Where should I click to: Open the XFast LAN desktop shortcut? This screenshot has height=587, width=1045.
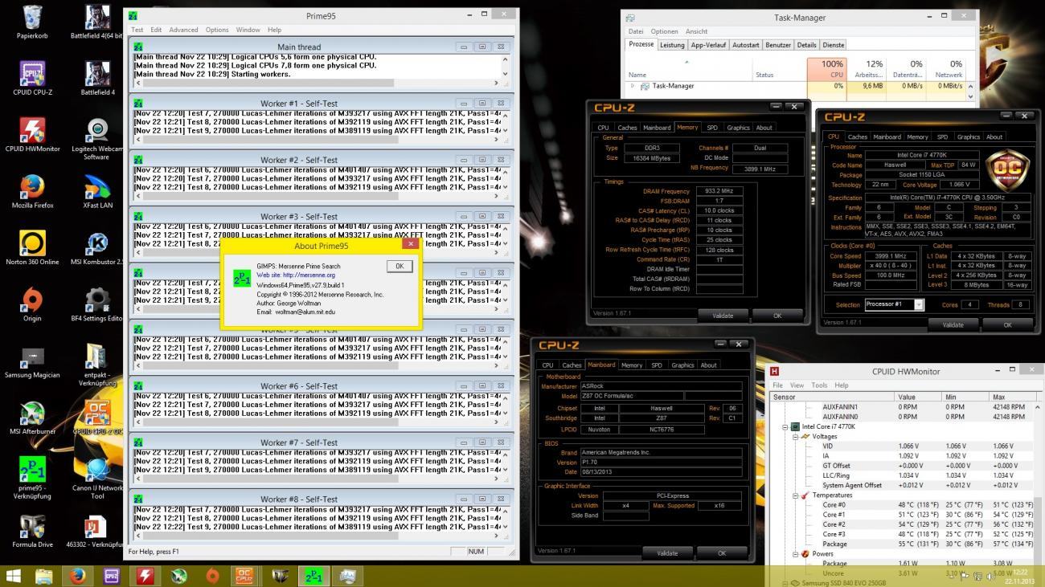tap(97, 190)
